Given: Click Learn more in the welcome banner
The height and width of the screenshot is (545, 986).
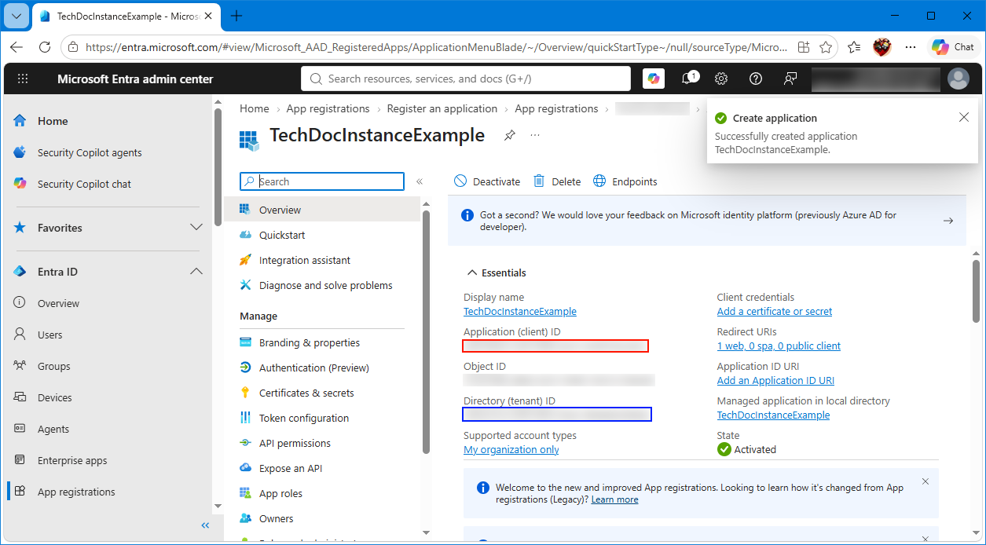Looking at the screenshot, I should click(614, 499).
